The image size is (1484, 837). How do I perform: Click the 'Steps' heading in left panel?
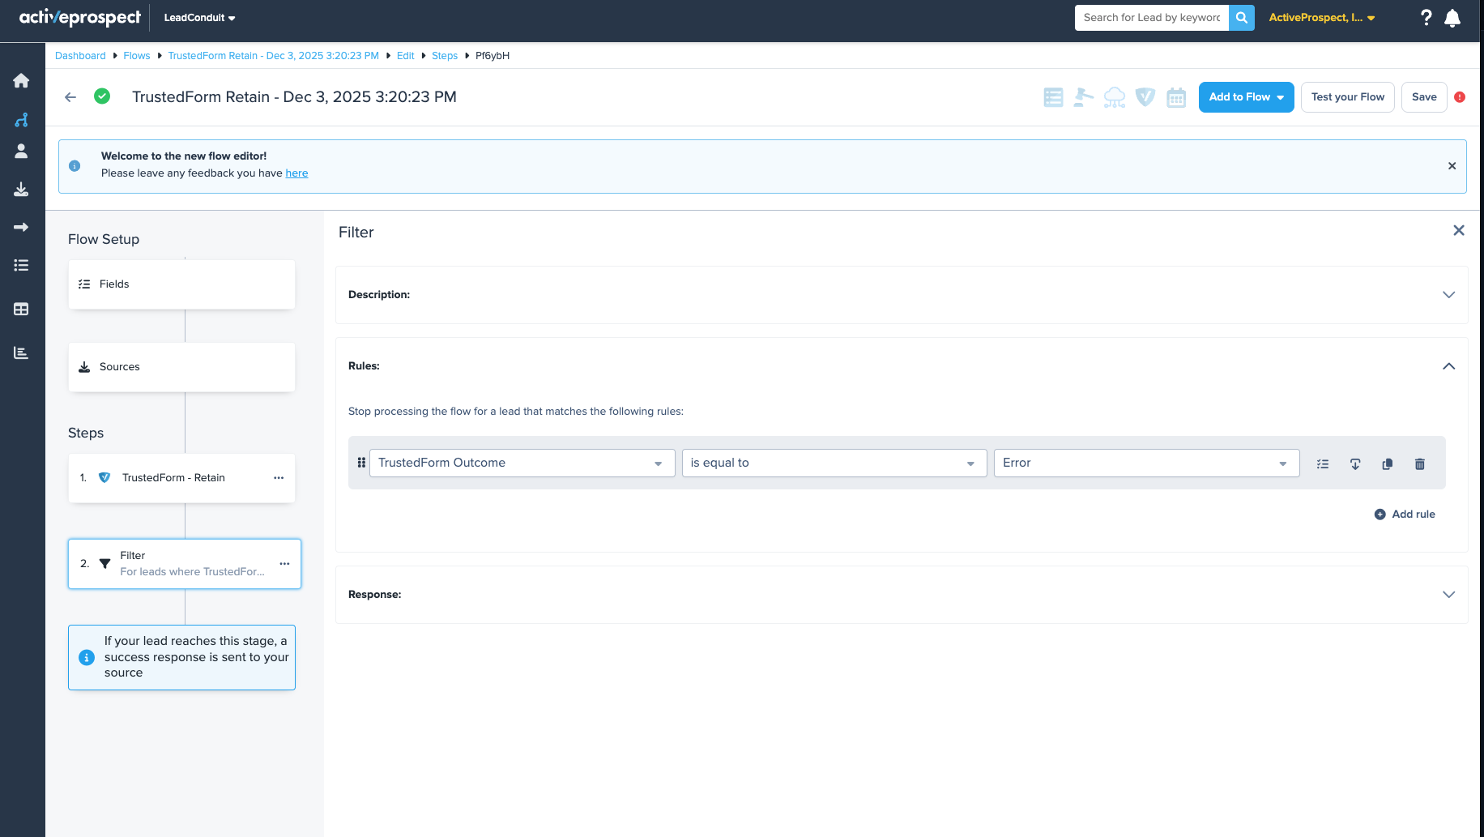coord(86,433)
